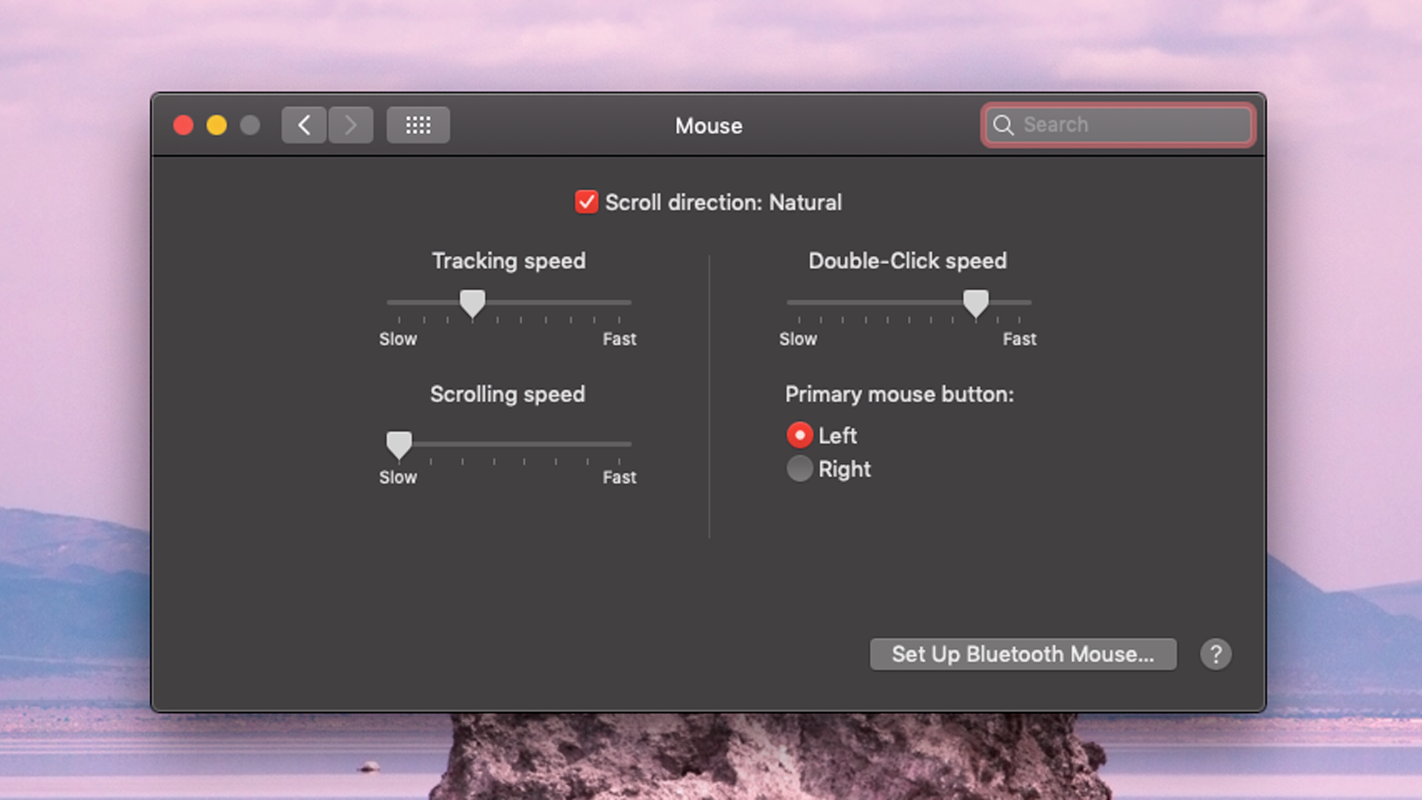Image resolution: width=1422 pixels, height=800 pixels.
Task: Click the forward navigation arrow
Action: (x=350, y=124)
